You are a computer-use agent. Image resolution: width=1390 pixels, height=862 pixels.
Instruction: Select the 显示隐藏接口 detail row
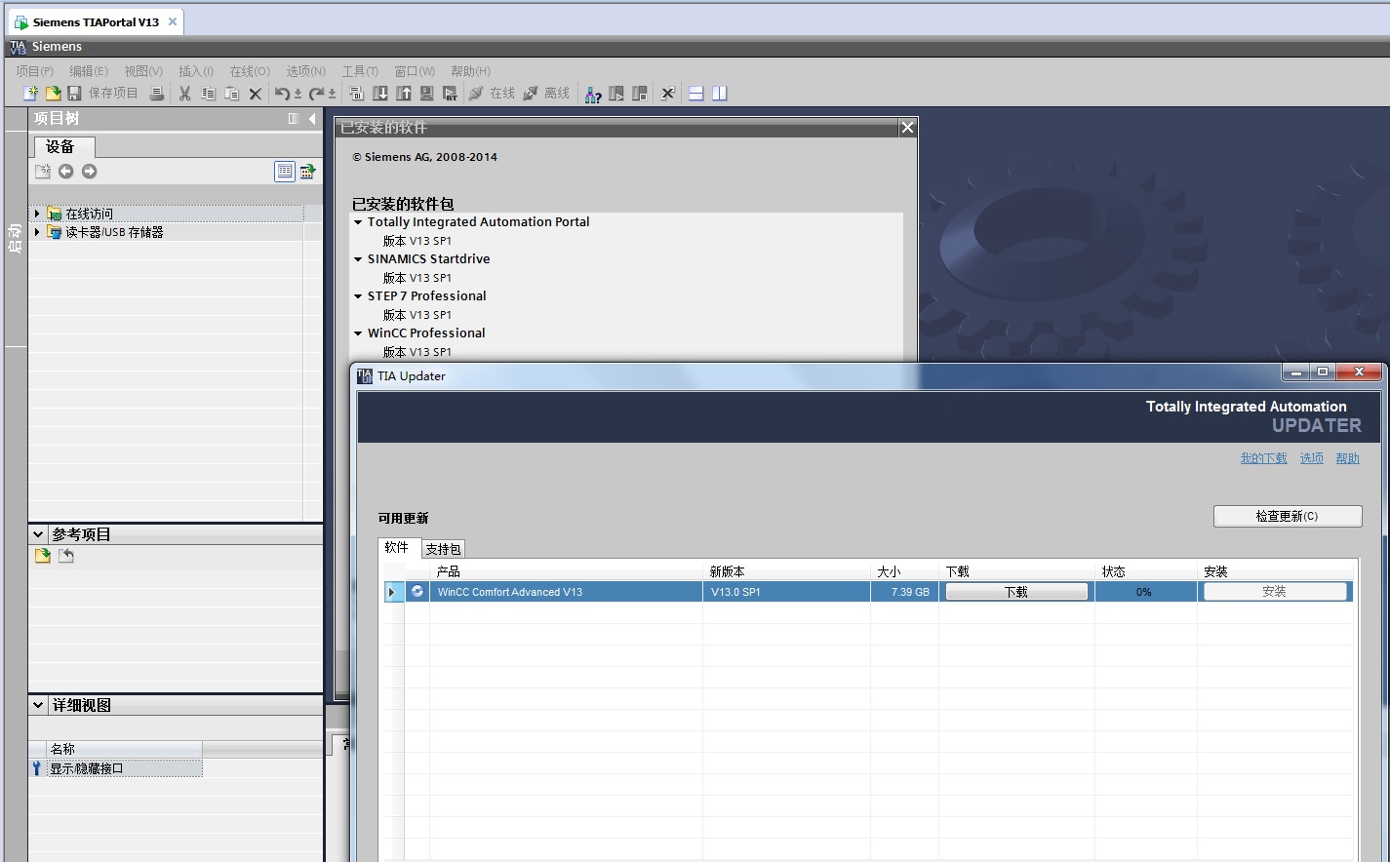[x=115, y=768]
